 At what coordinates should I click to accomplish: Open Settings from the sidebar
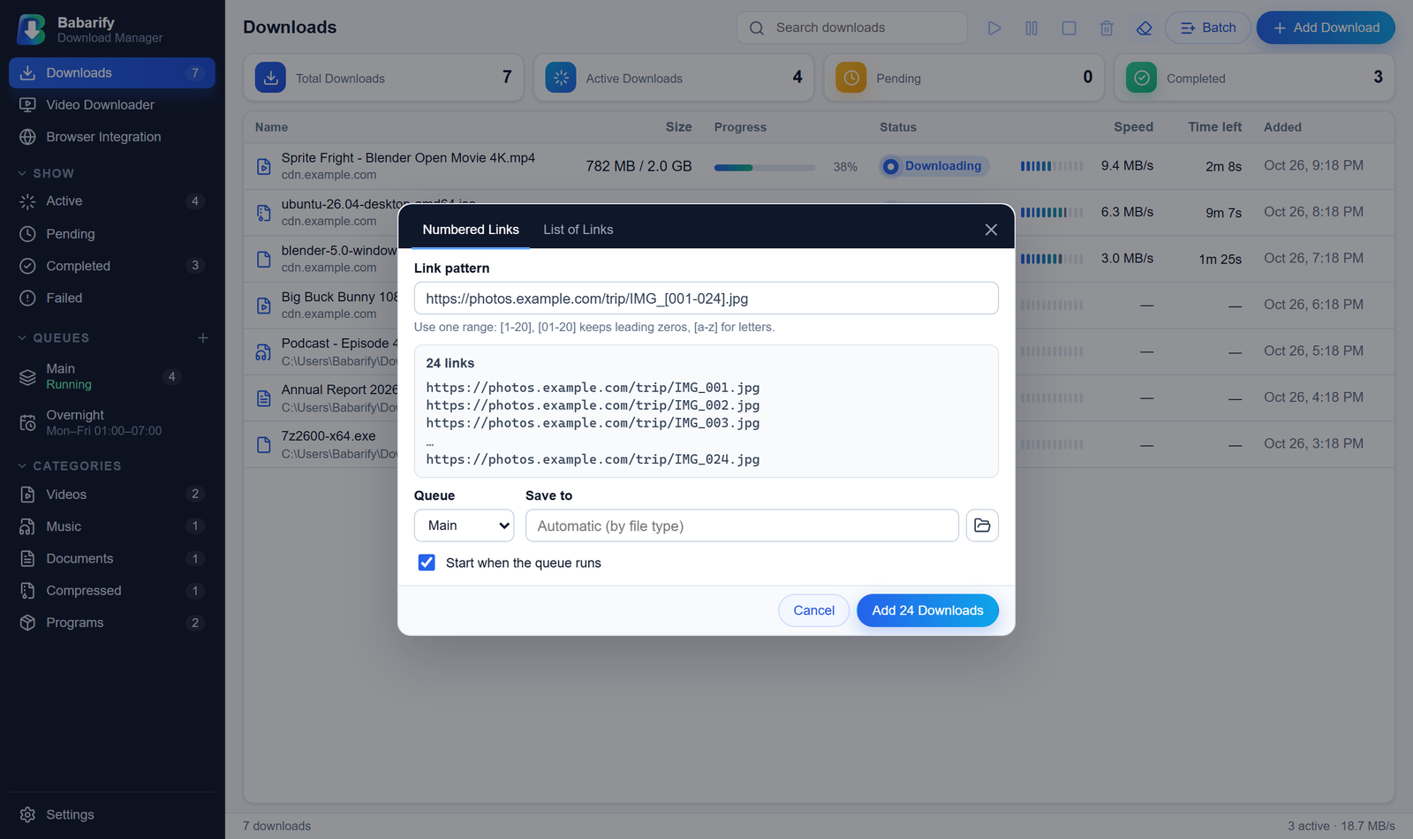tap(112, 814)
